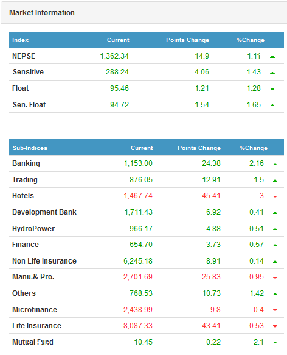Select the Microfinance sub-index name
Screen dimensions: 287x355
click(x=35, y=310)
